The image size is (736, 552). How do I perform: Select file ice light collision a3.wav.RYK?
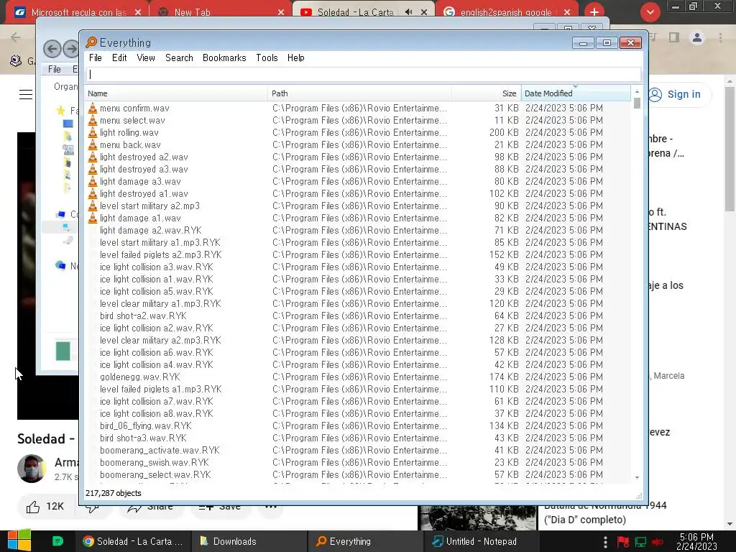click(x=156, y=267)
